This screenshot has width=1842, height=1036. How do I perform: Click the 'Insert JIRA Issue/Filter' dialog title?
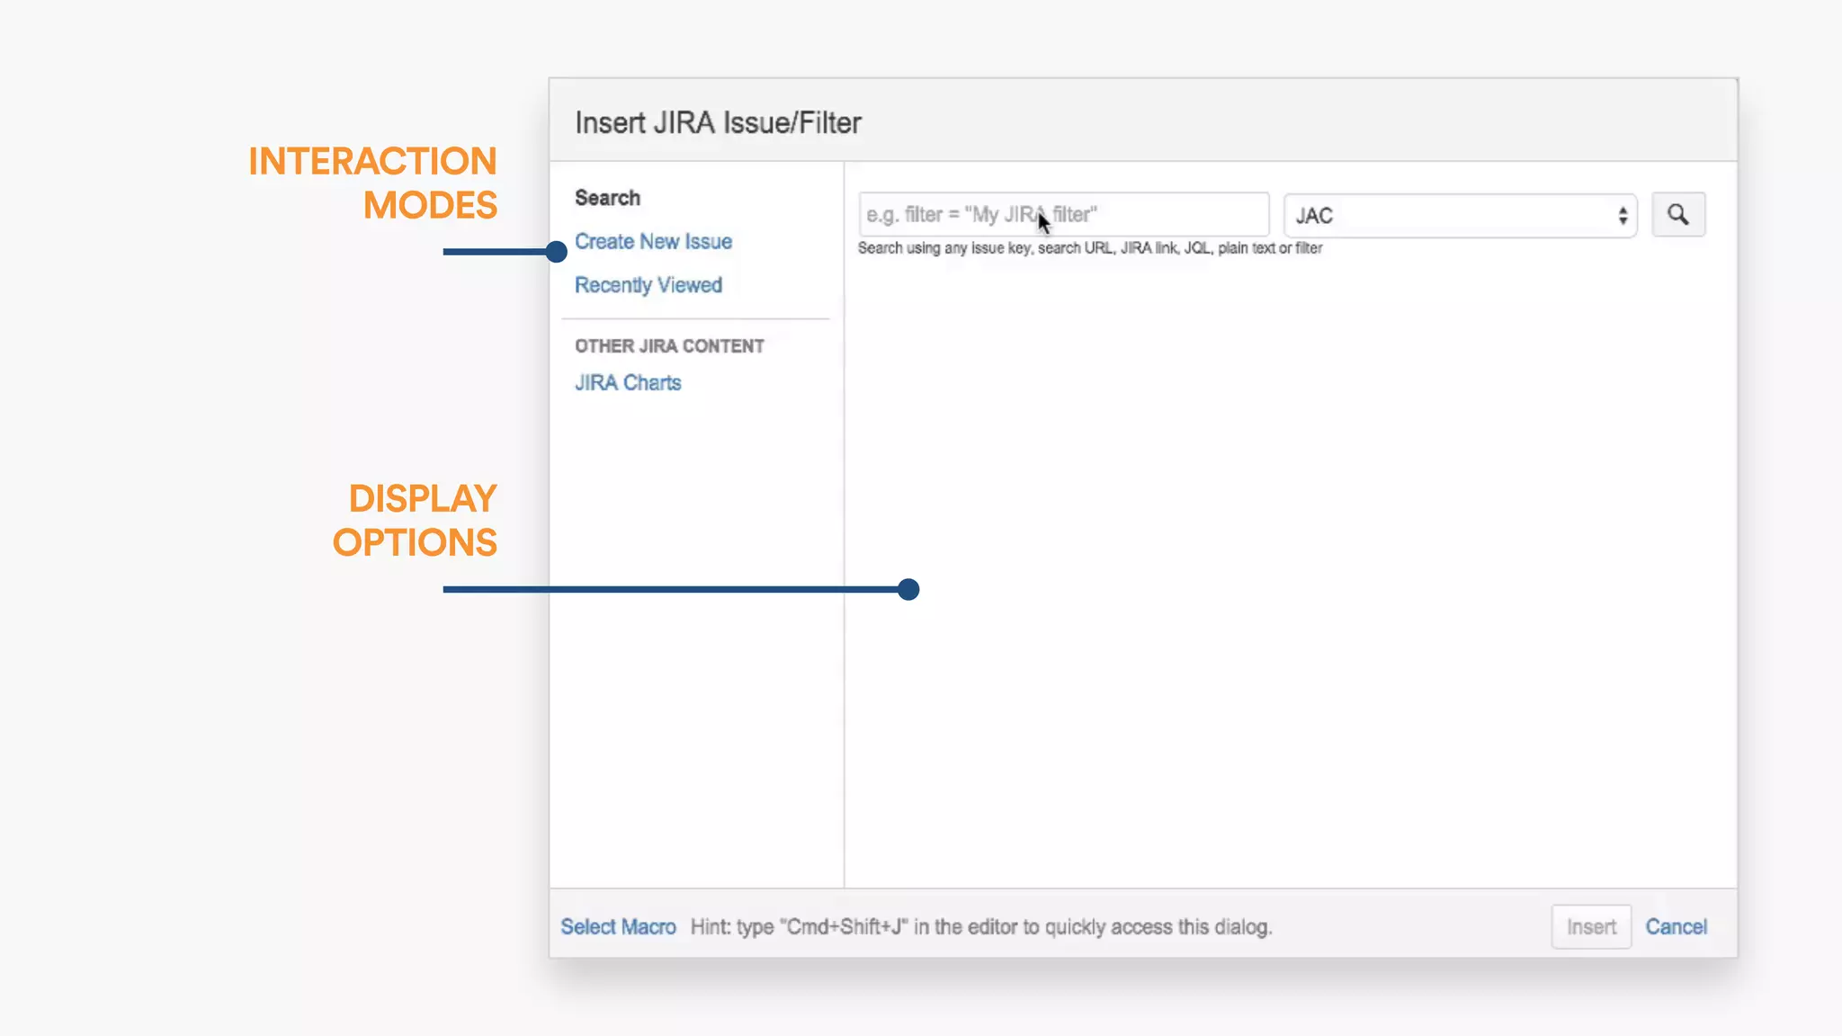click(x=718, y=123)
